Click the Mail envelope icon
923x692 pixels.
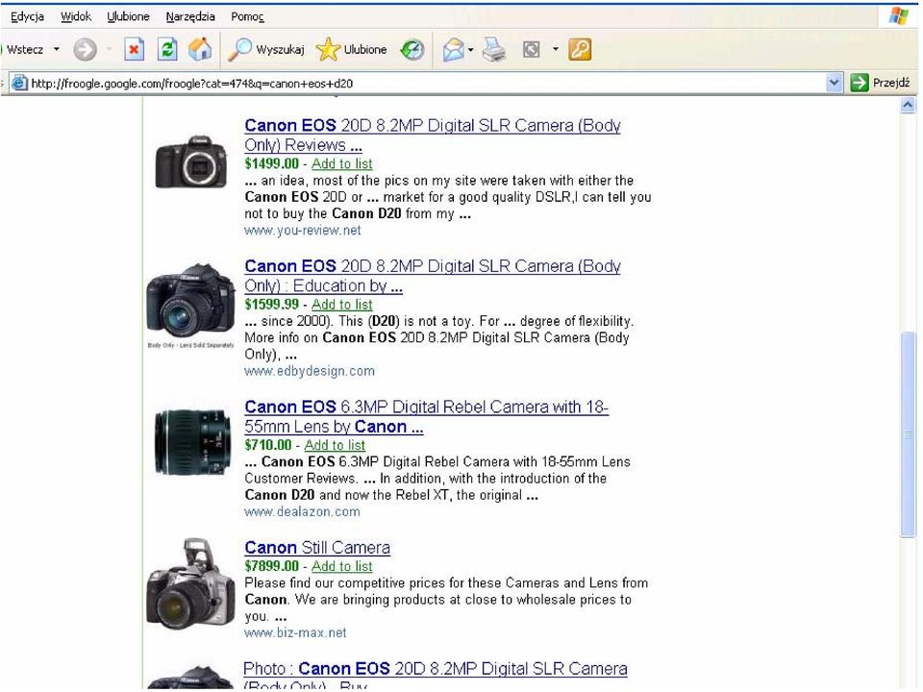click(x=453, y=49)
